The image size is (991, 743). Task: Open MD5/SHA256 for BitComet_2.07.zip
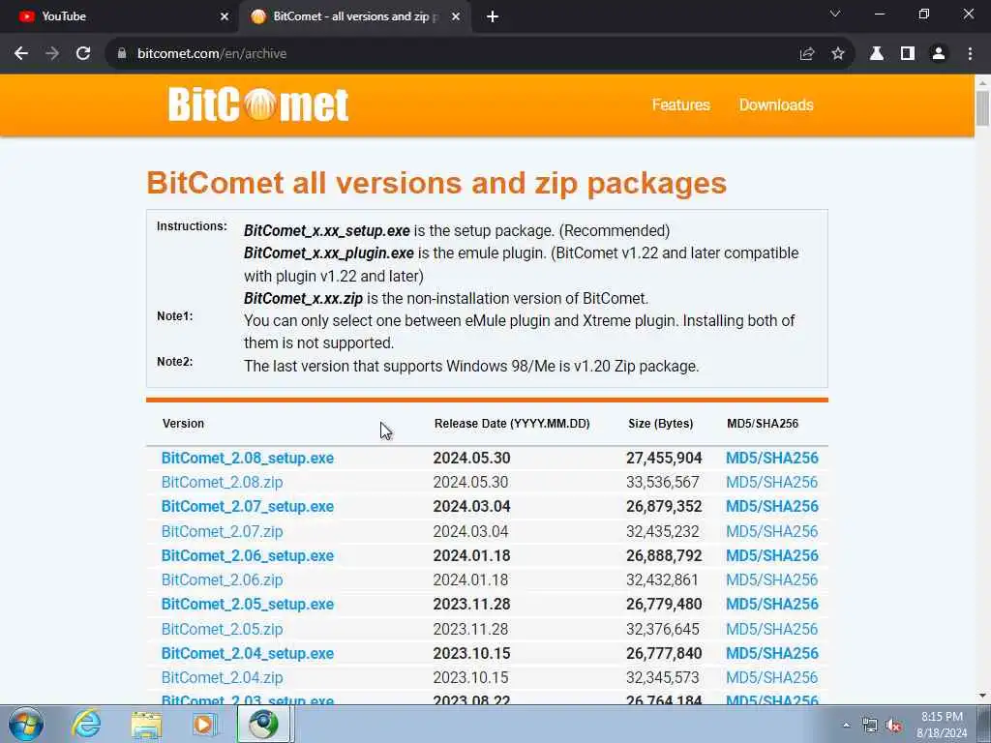coord(771,531)
